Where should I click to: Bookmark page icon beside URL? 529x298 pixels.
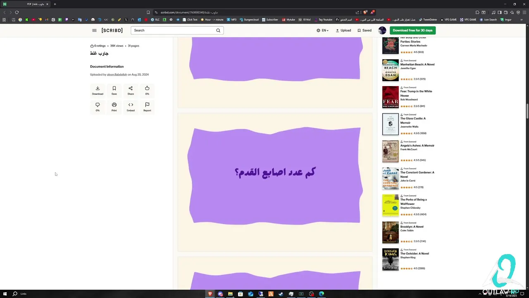pyautogui.click(x=148, y=12)
